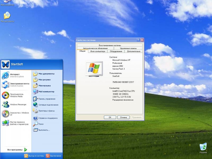Switch to the Имя компьютера tab
Screen dimensions: 212x159
(98, 51)
